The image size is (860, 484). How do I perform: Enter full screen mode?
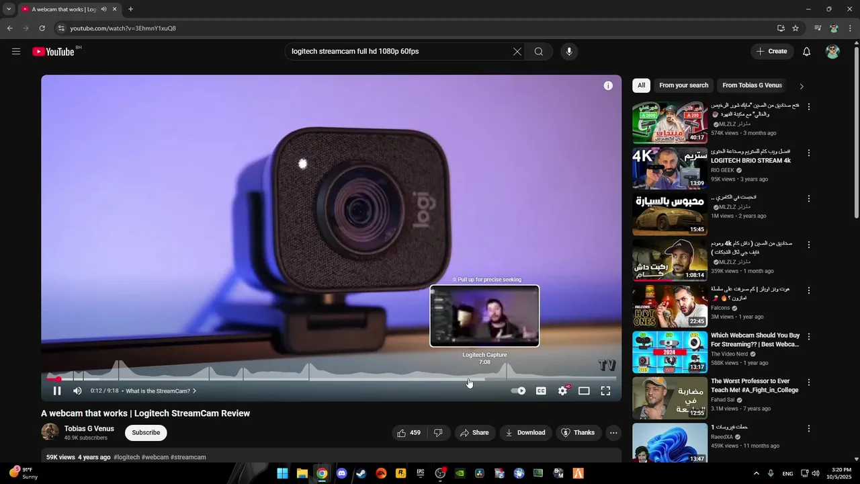coord(605,391)
